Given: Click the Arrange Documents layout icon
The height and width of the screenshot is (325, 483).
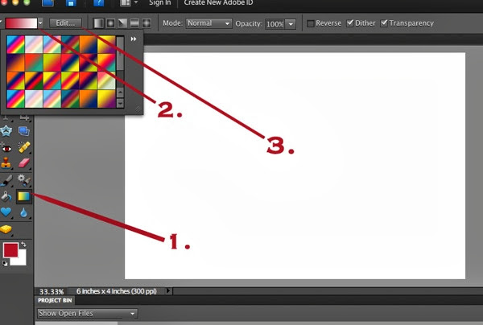Looking at the screenshot, I should coord(126,3).
